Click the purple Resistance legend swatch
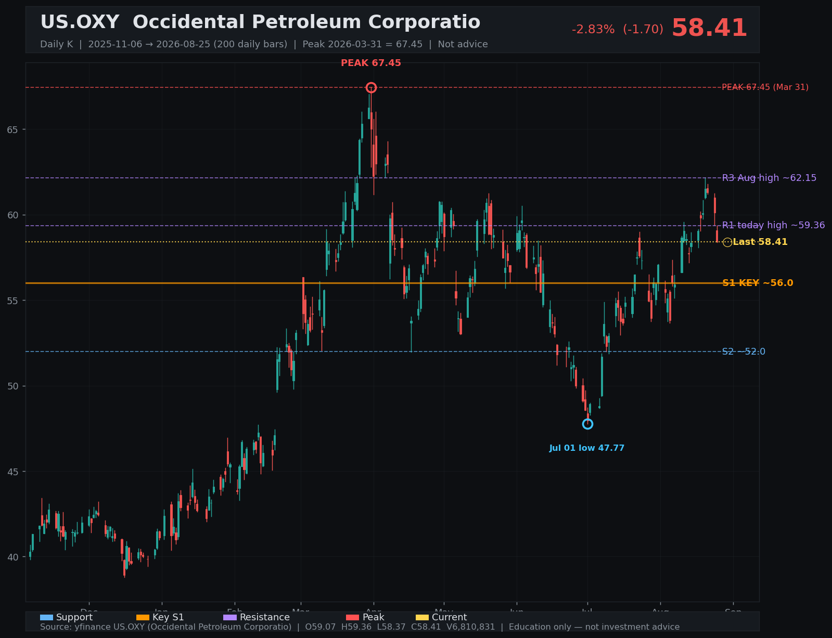The height and width of the screenshot is (638, 832). 230,618
